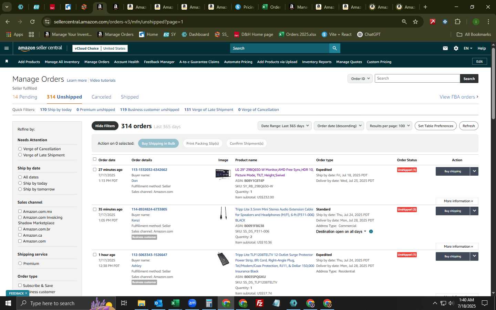This screenshot has width=496, height=310.
Task: Check the Subscribe & Save order type
Action: [20, 285]
